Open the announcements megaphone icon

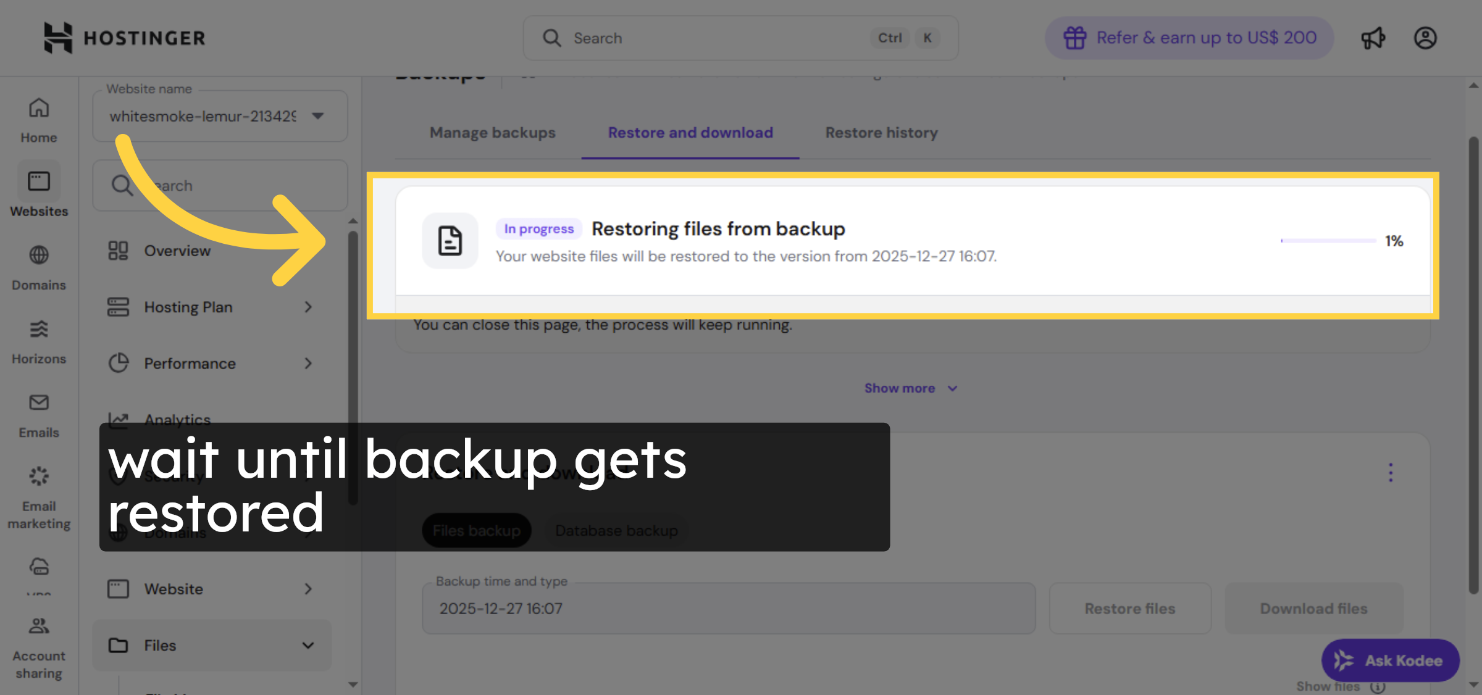tap(1373, 38)
